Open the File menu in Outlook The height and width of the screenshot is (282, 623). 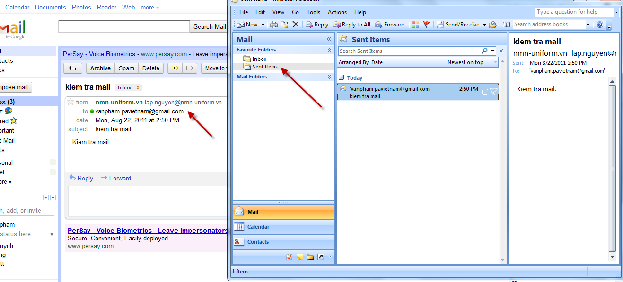pyautogui.click(x=244, y=12)
